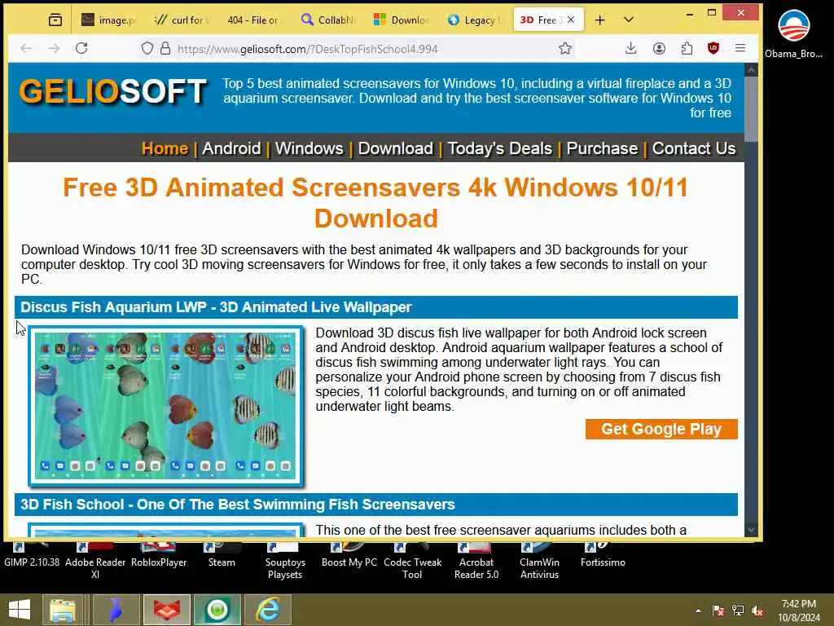Click the page vertical scrollbar thumb
Viewport: 834px width, 626px height.
[751, 108]
